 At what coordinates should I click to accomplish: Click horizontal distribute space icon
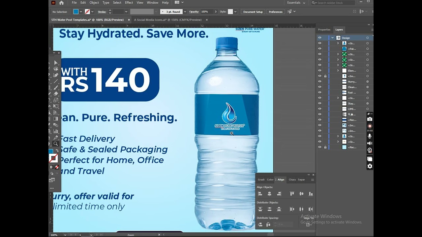pyautogui.click(x=268, y=224)
